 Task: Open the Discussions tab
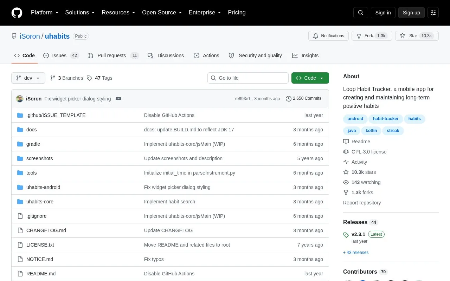(x=166, y=55)
